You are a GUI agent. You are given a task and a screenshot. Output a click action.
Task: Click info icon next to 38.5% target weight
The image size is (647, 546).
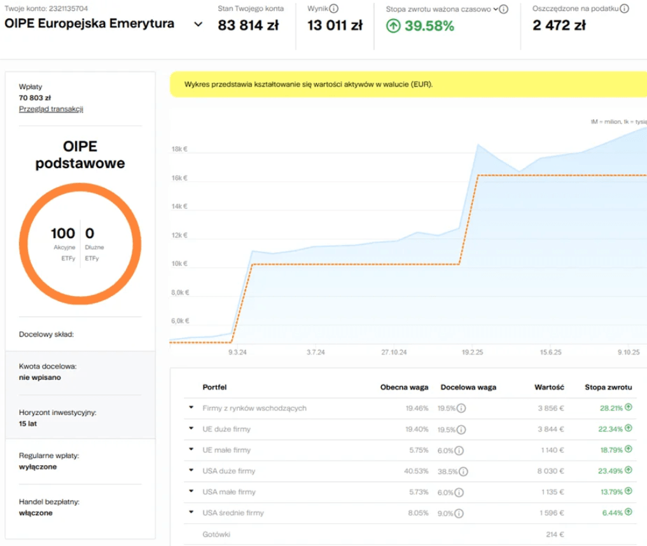[x=463, y=472]
